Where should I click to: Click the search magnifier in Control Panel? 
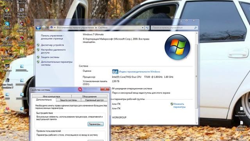pyautogui.click(x=195, y=28)
